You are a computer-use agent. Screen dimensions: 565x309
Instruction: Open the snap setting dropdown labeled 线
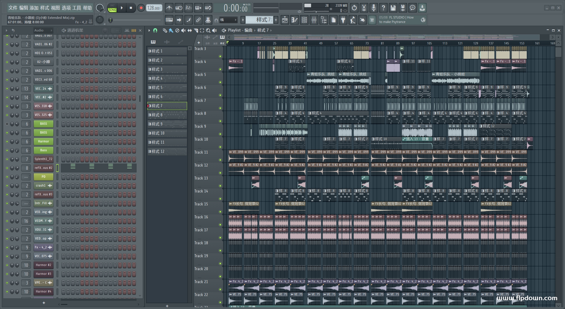coord(228,20)
